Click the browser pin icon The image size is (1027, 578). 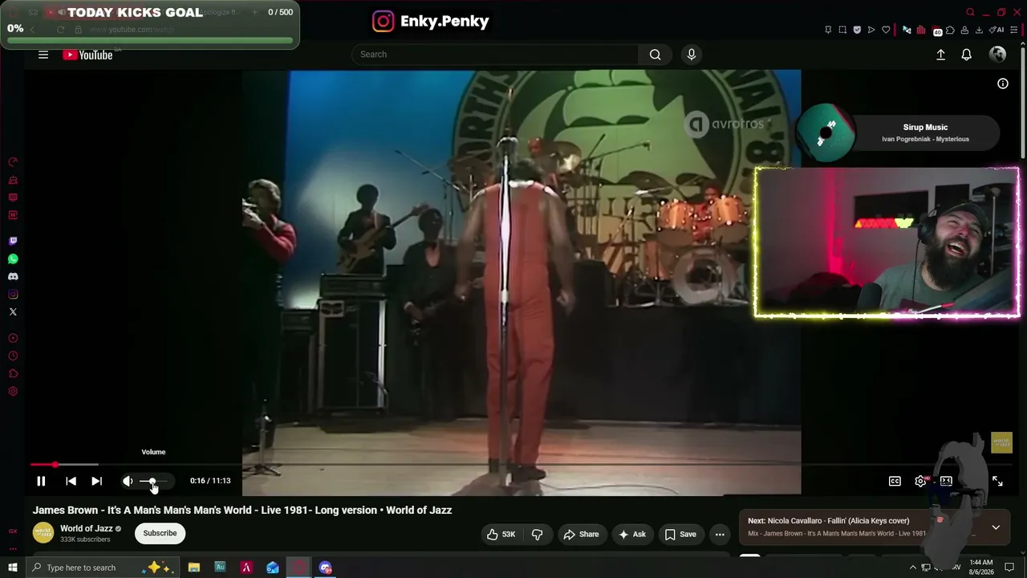(828, 31)
